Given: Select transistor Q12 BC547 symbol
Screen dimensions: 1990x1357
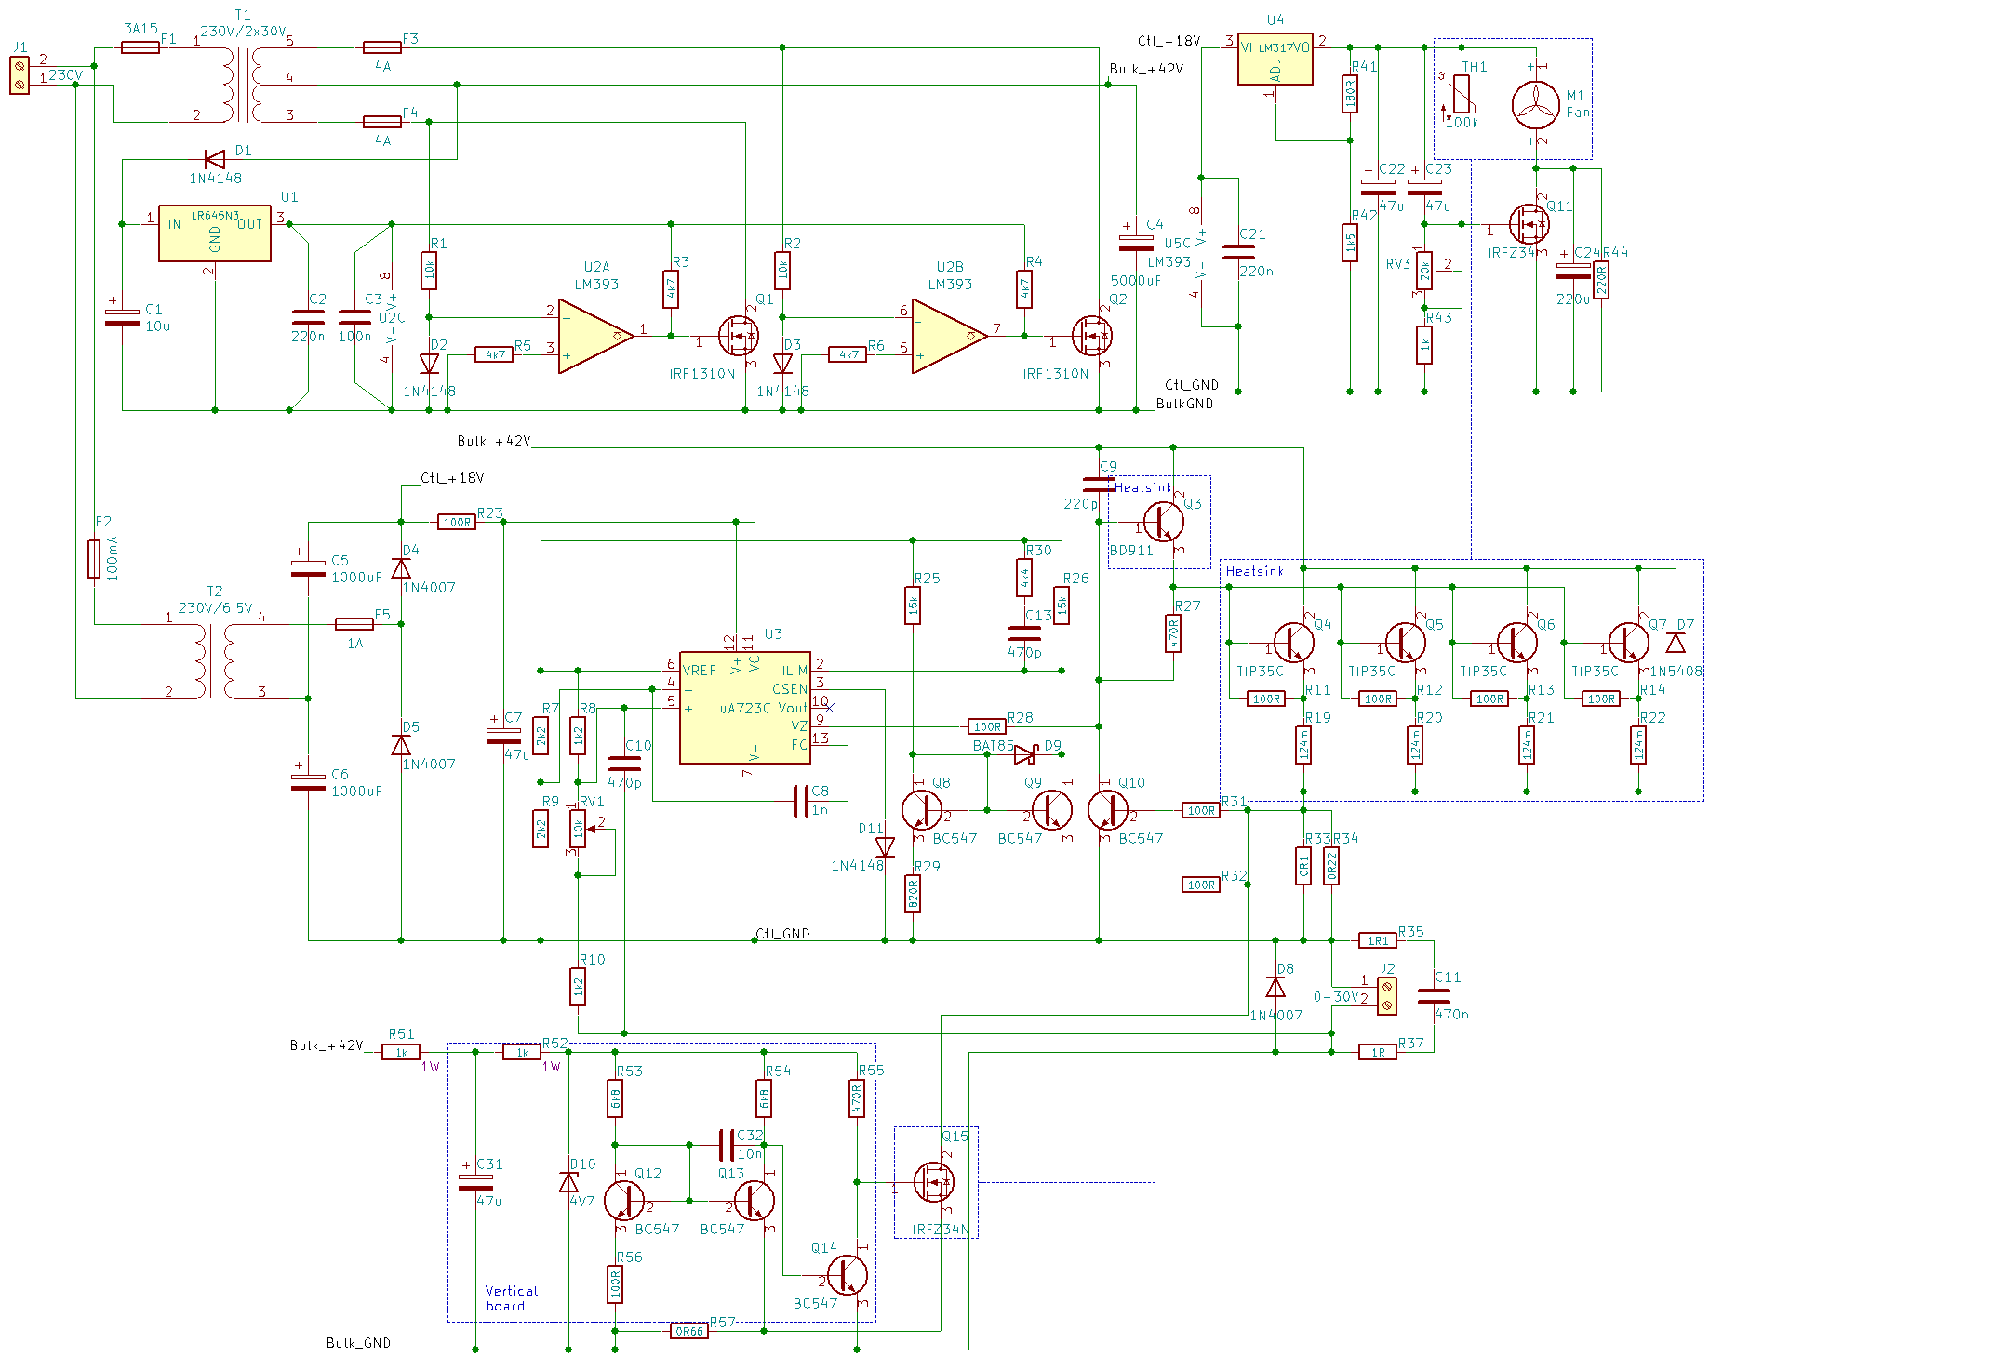Looking at the screenshot, I should point(624,1201).
